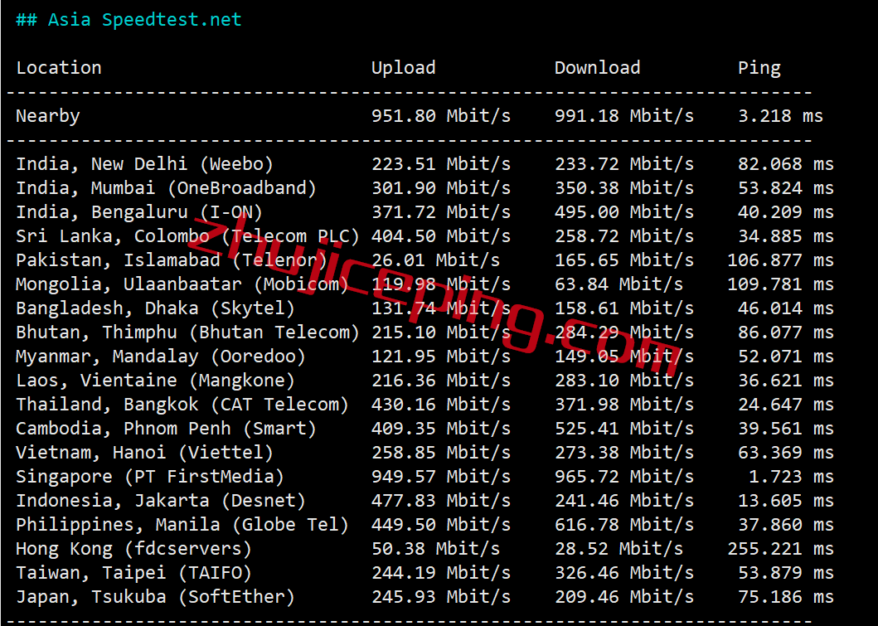Select Colombo download '258.72 Mbit/s'
This screenshot has height=626, width=878.
pyautogui.click(x=623, y=236)
